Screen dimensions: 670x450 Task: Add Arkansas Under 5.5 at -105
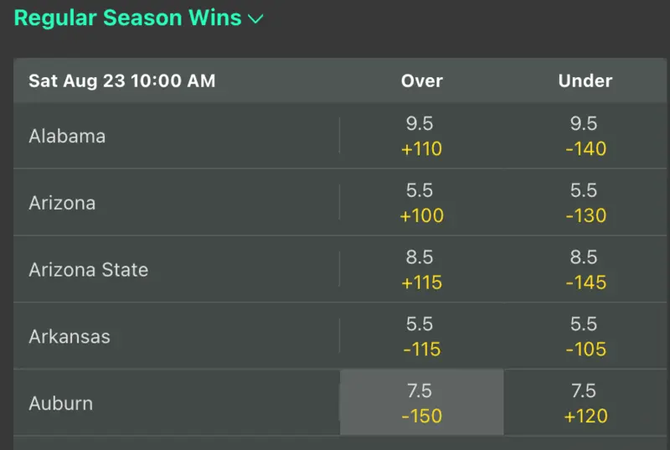coord(585,336)
